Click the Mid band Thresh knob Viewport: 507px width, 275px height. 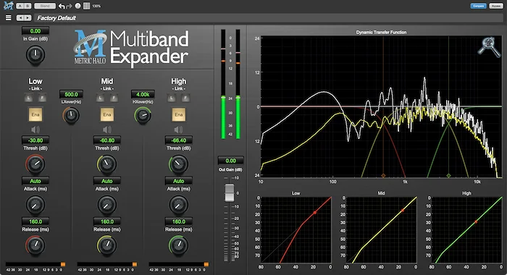click(106, 164)
